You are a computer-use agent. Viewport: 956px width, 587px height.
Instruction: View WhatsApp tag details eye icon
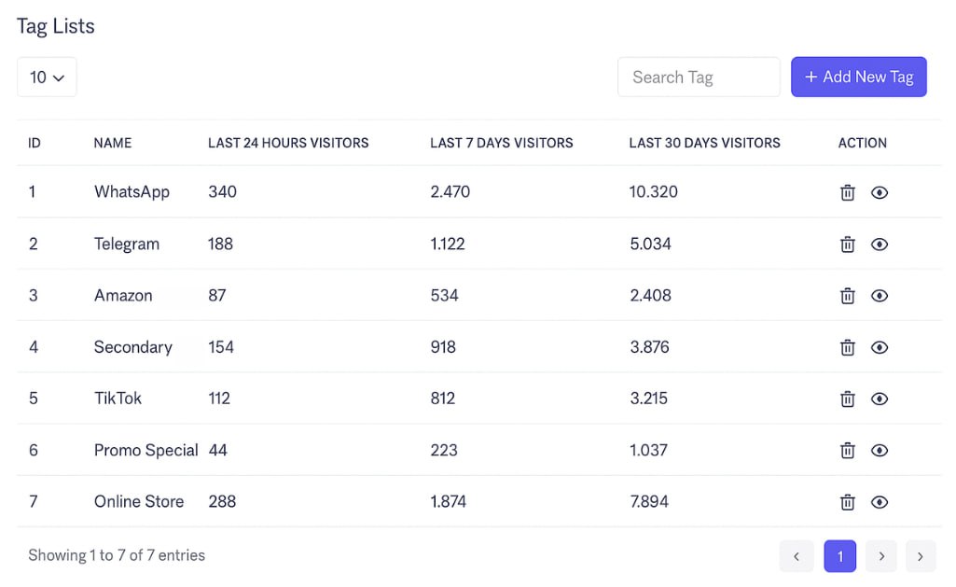[879, 193]
